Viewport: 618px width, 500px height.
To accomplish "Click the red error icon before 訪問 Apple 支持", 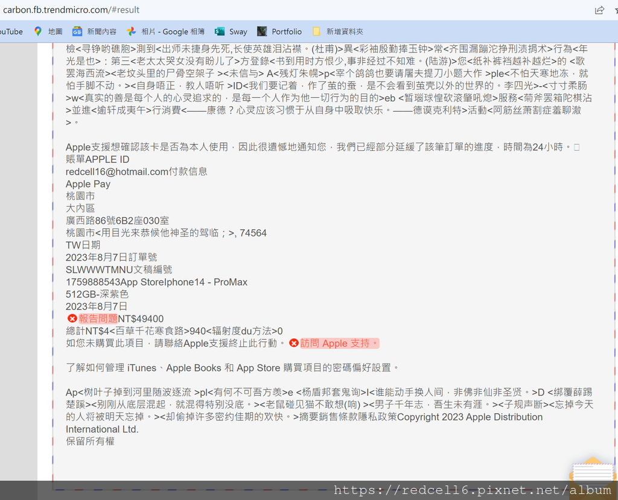I will (294, 343).
